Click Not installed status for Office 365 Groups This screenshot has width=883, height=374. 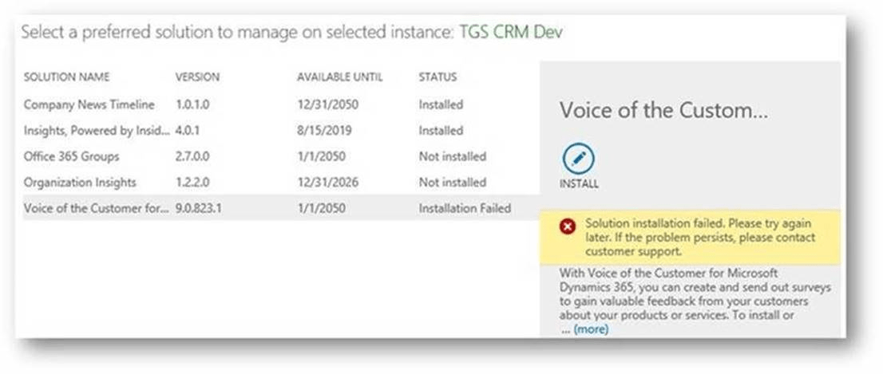(x=452, y=156)
